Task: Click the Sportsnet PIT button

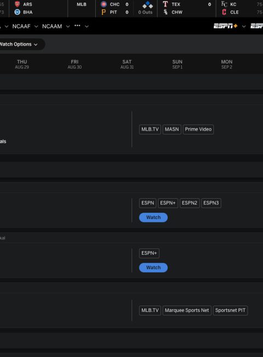Action: click(230, 310)
